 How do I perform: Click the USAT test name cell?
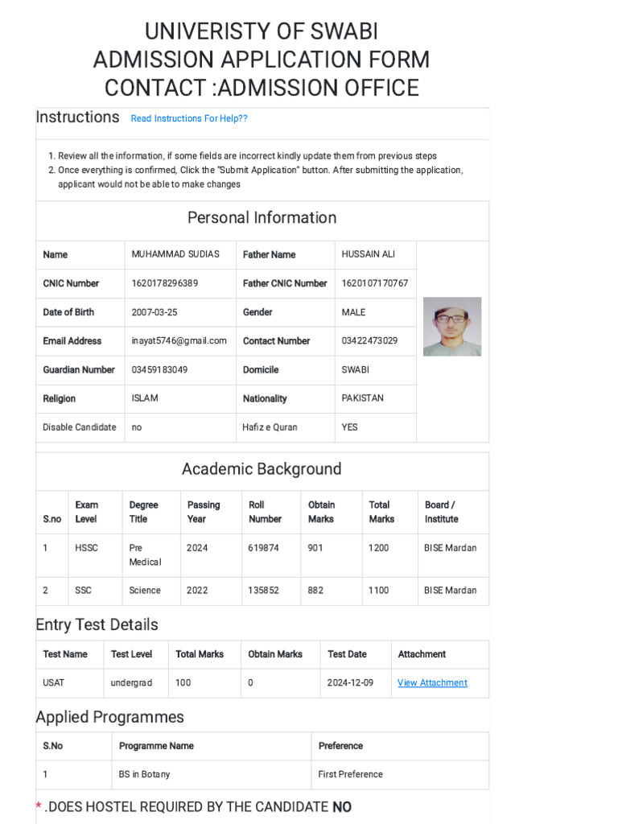point(54,682)
